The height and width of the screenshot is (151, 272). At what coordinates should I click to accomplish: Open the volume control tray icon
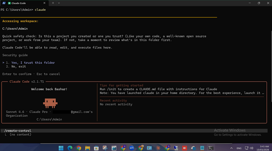tap(252, 148)
